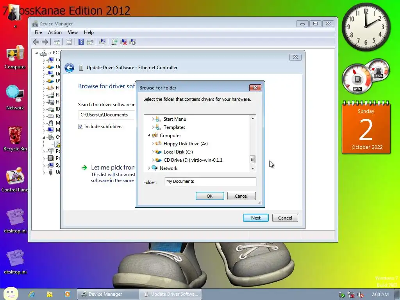This screenshot has height=300, width=400.
Task: Select the Templates folder in tree
Action: pos(174,127)
